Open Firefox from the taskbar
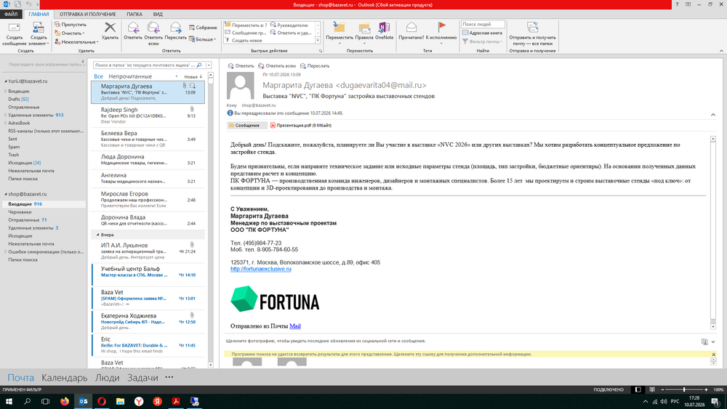727x409 pixels. tap(65, 401)
